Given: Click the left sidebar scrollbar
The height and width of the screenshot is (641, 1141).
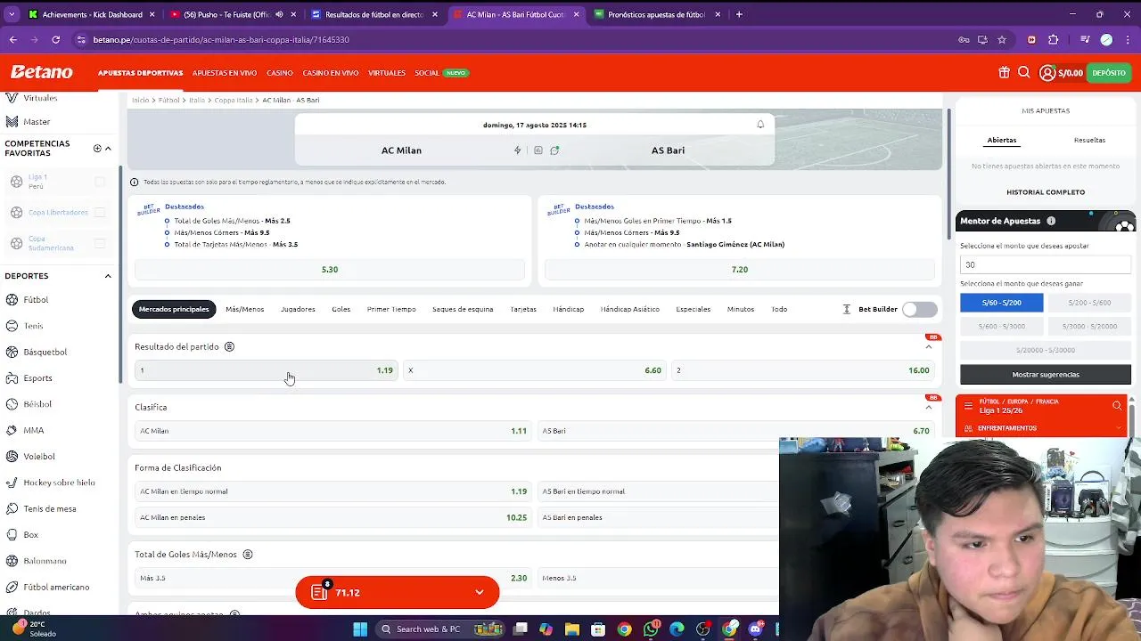Looking at the screenshot, I should [121, 276].
